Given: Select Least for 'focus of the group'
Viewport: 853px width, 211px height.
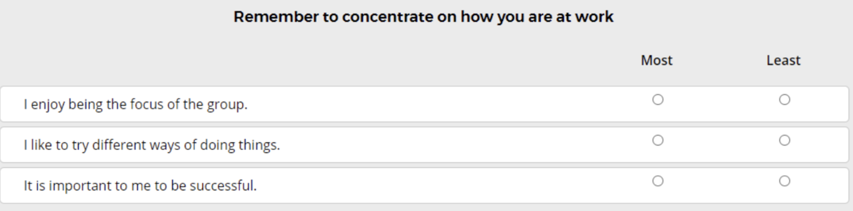Looking at the screenshot, I should pyautogui.click(x=784, y=100).
